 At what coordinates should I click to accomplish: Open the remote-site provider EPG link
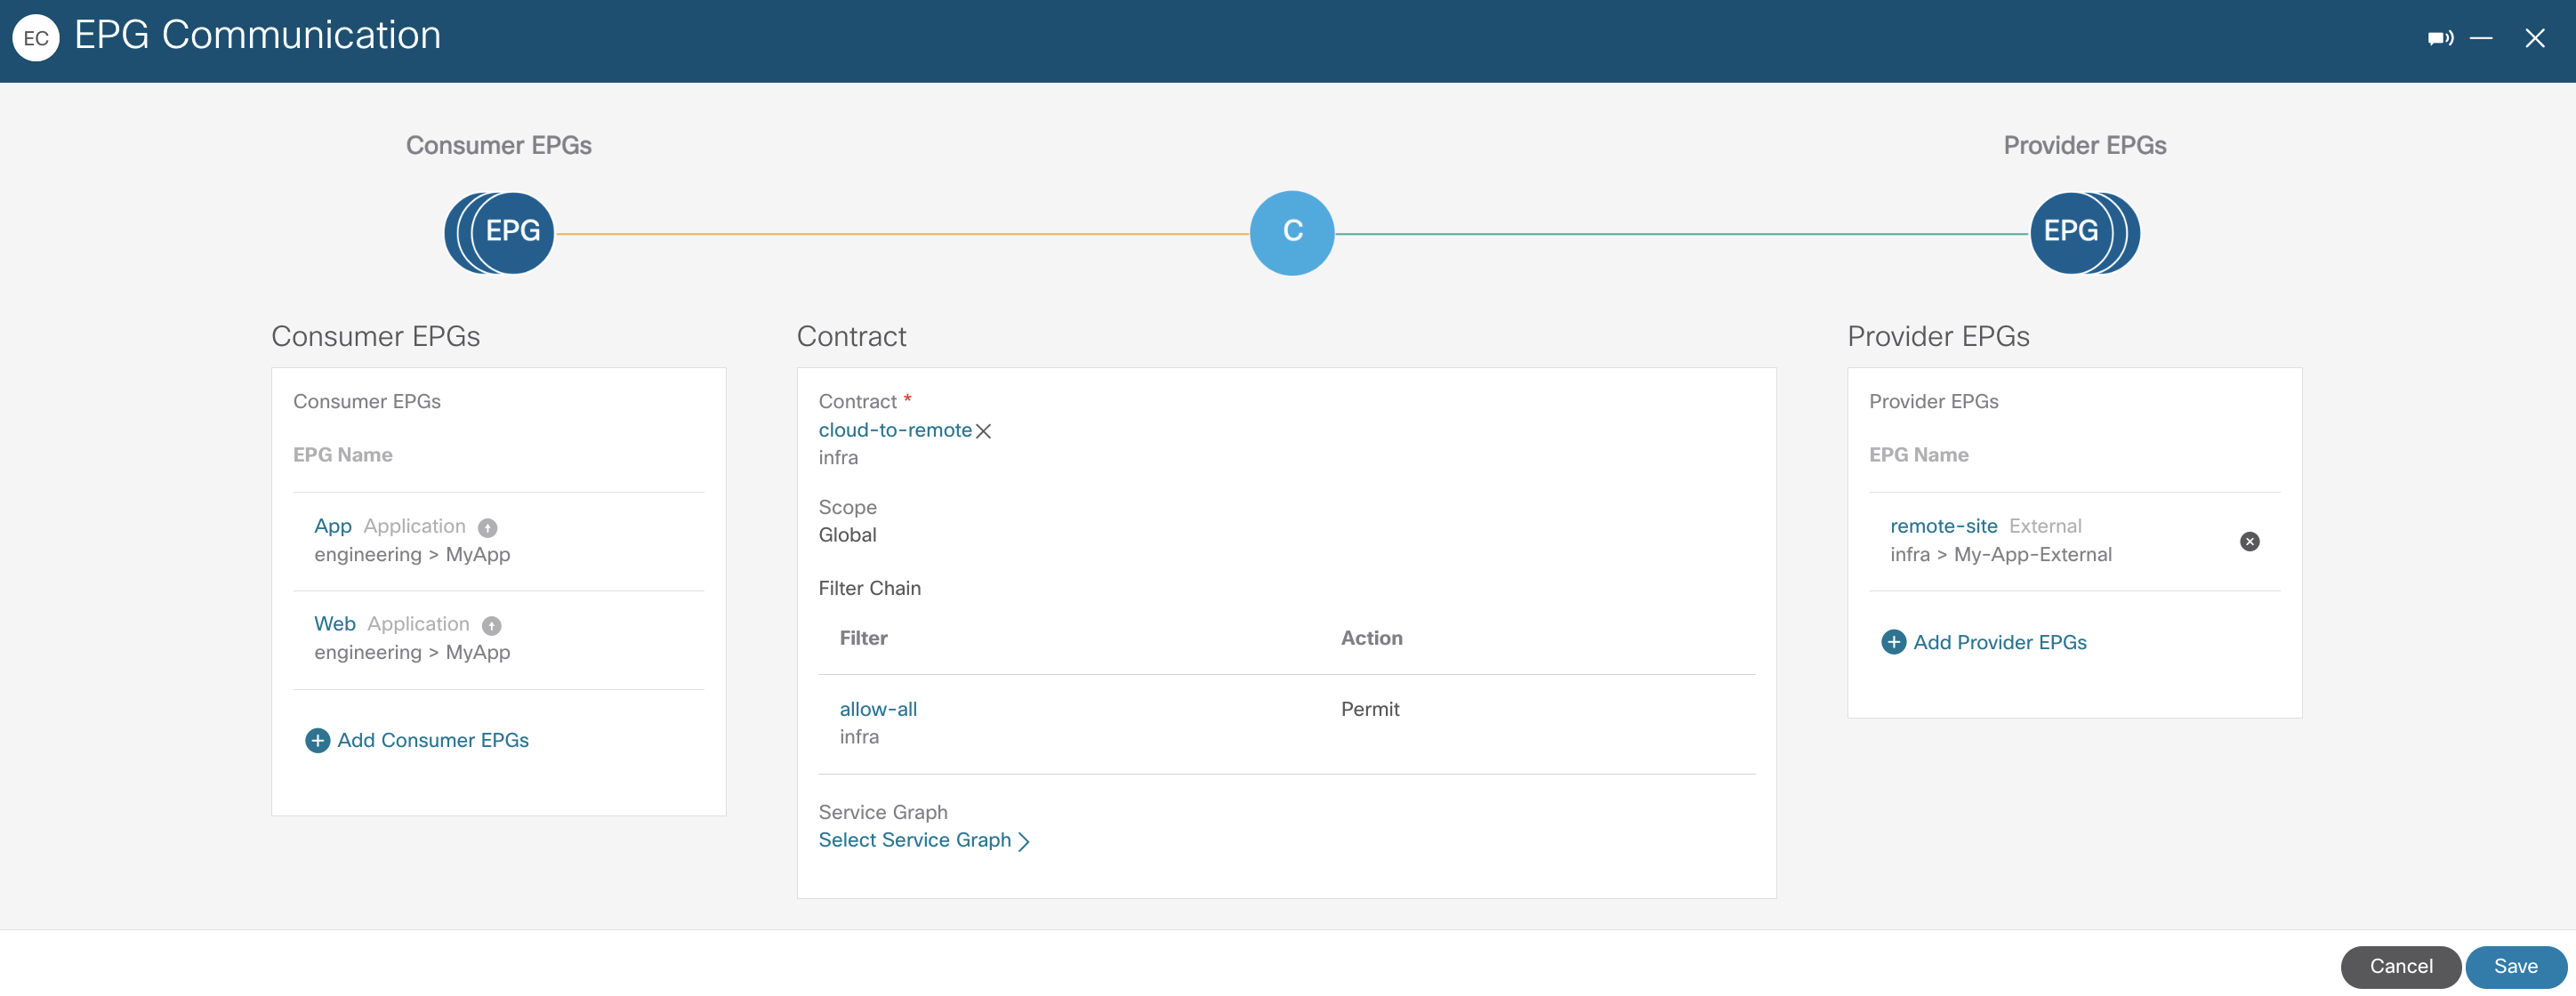(1942, 526)
